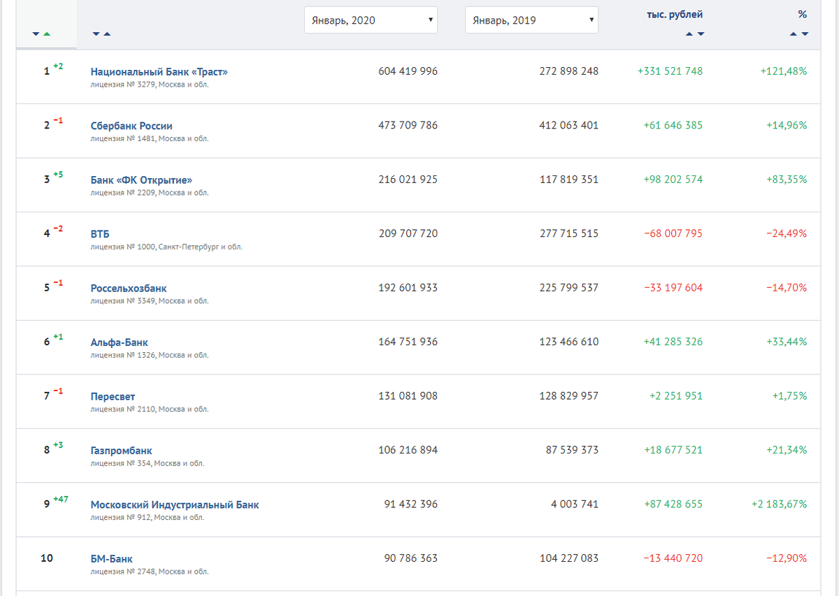The width and height of the screenshot is (839, 596).
Task: Click green ascending arrow in rank column
Action: pos(47,34)
